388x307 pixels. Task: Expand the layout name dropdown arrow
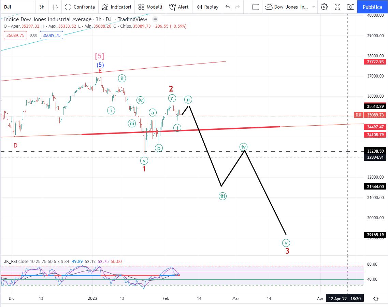(x=314, y=7)
